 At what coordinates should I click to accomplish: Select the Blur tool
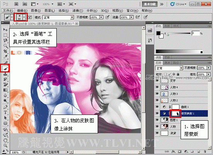click(x=5, y=95)
